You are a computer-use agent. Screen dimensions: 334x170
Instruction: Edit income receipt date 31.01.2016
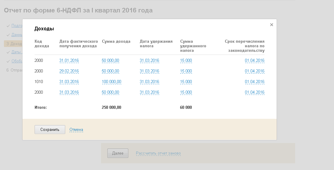69,61
